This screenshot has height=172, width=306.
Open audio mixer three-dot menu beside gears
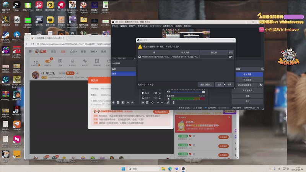[173, 102]
